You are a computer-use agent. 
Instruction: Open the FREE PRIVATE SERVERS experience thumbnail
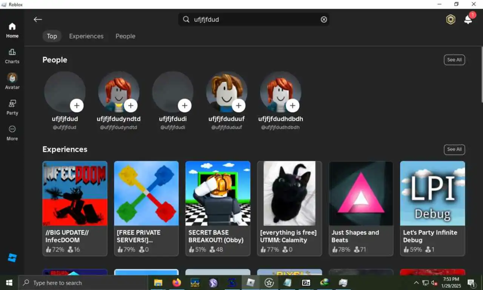pyautogui.click(x=146, y=193)
